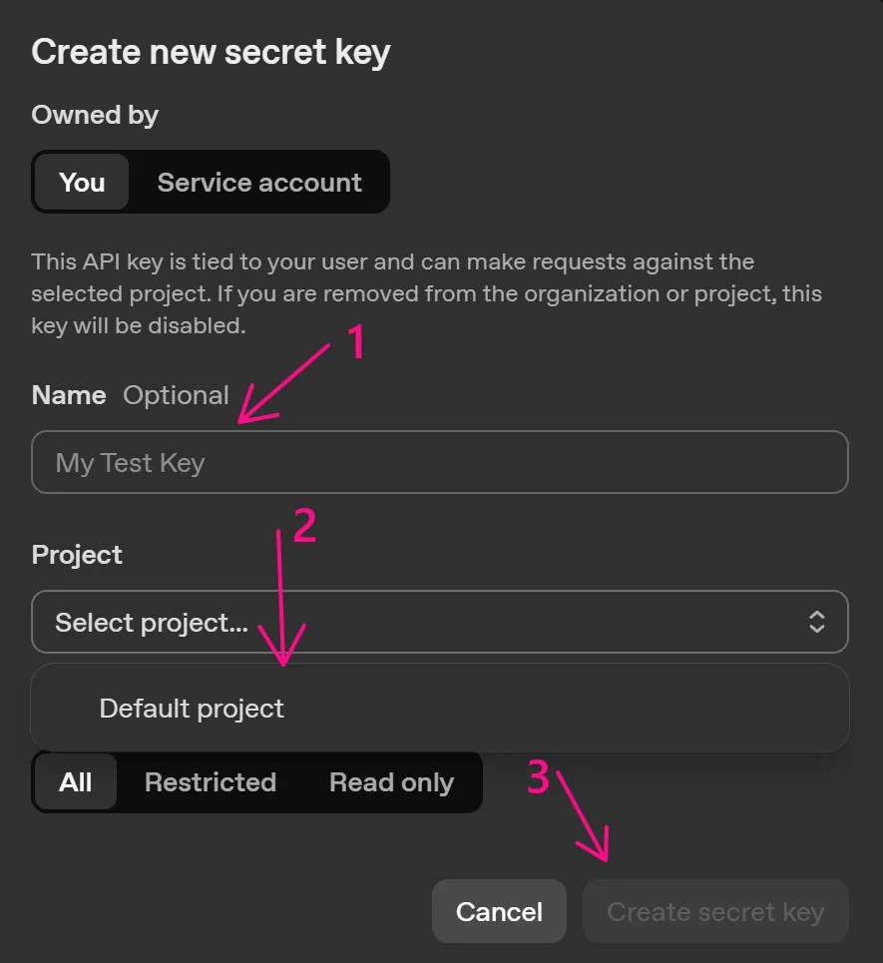Click the "Create secret key" button
The image size is (883, 963).
[715, 912]
